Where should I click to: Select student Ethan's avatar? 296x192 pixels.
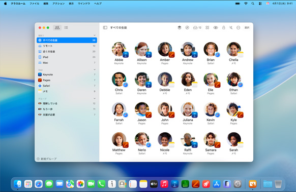[x=234, y=80]
